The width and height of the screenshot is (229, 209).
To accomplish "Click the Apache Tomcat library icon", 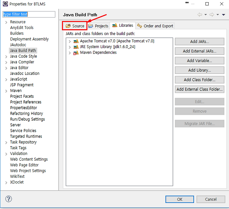I will click(x=76, y=41).
